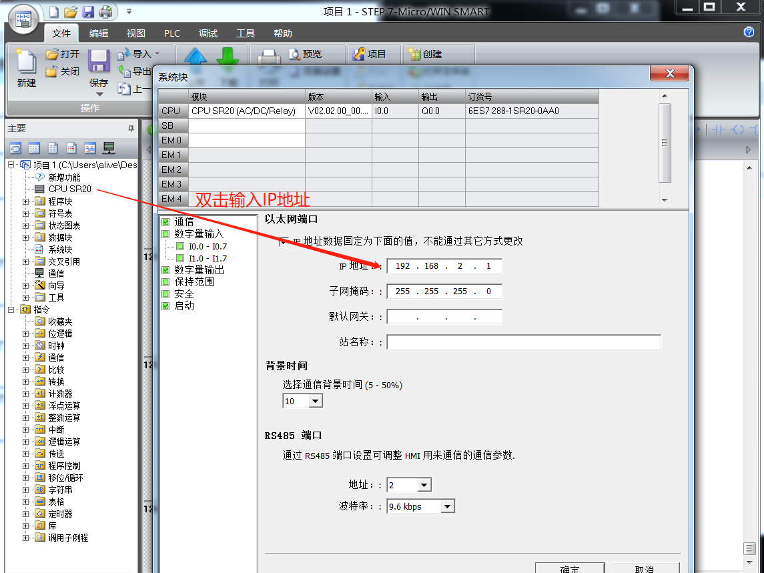Screen dimensions: 764x573
Task: Toggle the I0.0 - I0.7 checkbox
Action: tap(180, 247)
